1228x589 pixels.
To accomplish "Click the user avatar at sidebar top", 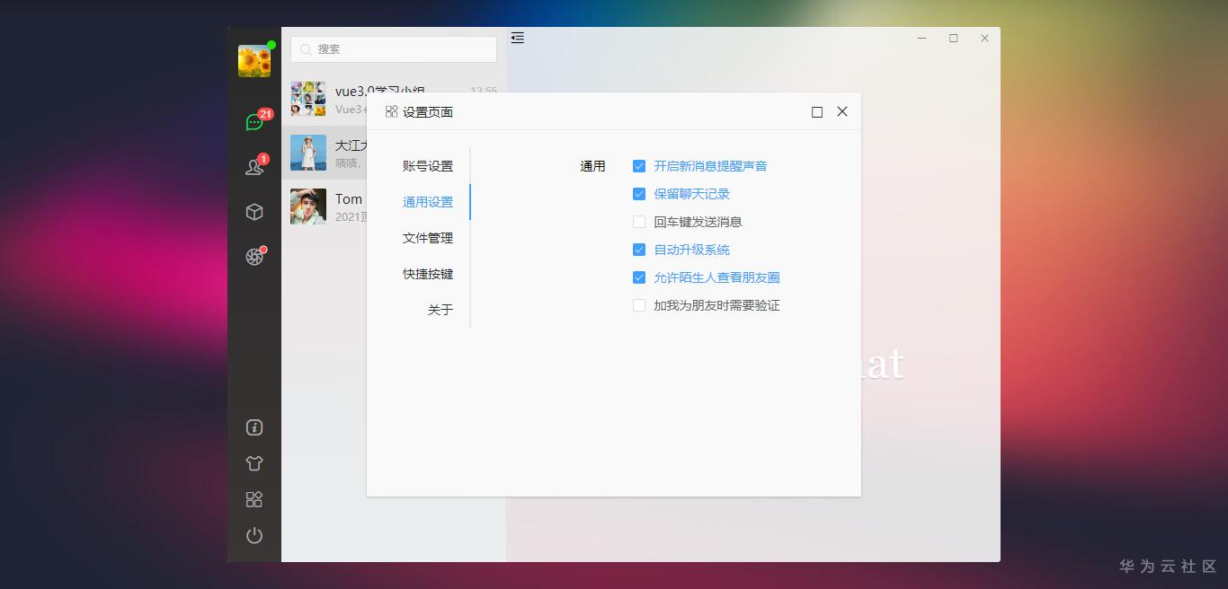I will (254, 59).
